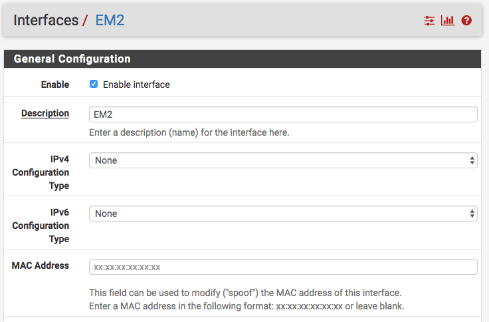Click the Interfaces breadcrumb

click(x=46, y=20)
